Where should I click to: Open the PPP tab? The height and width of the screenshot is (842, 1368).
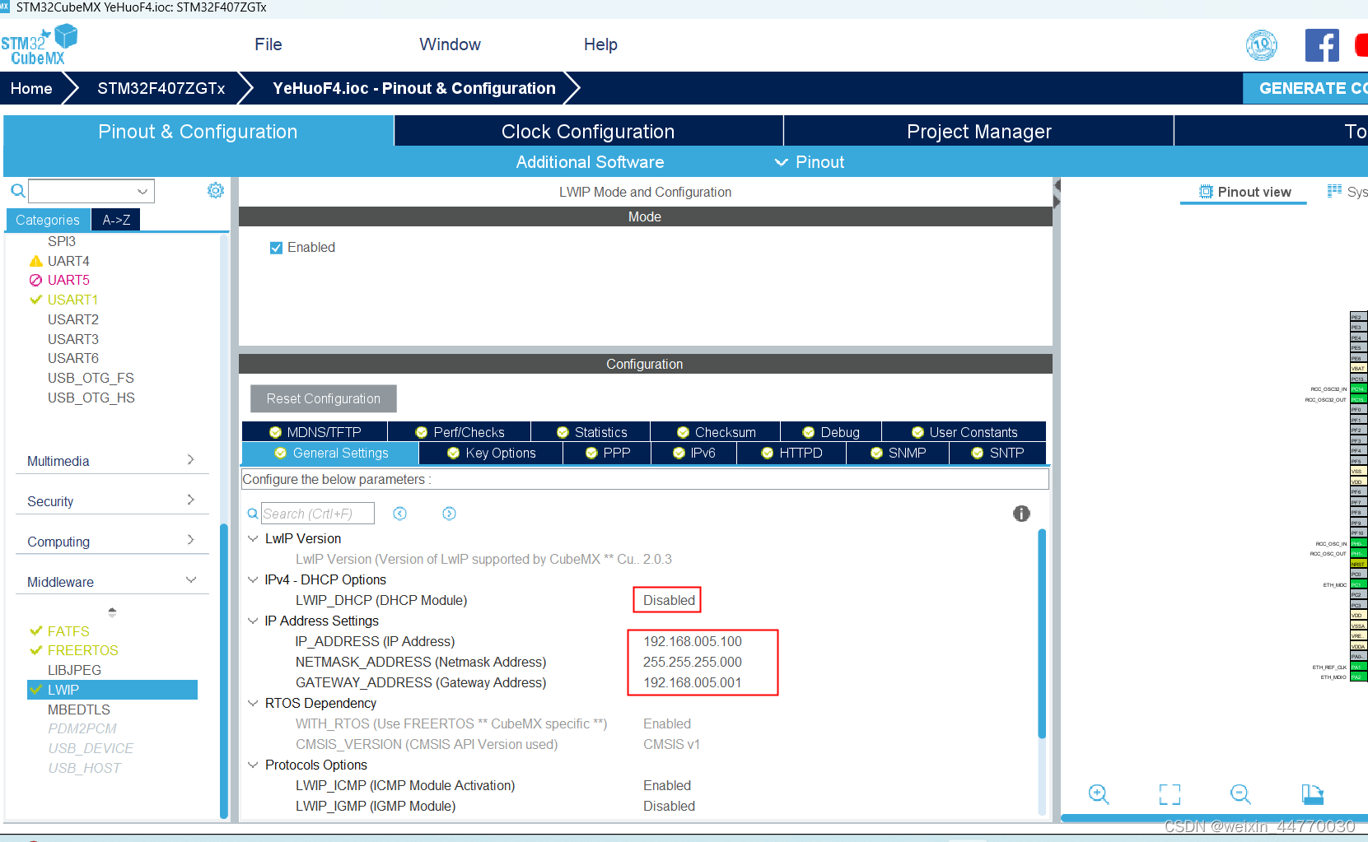click(x=607, y=453)
